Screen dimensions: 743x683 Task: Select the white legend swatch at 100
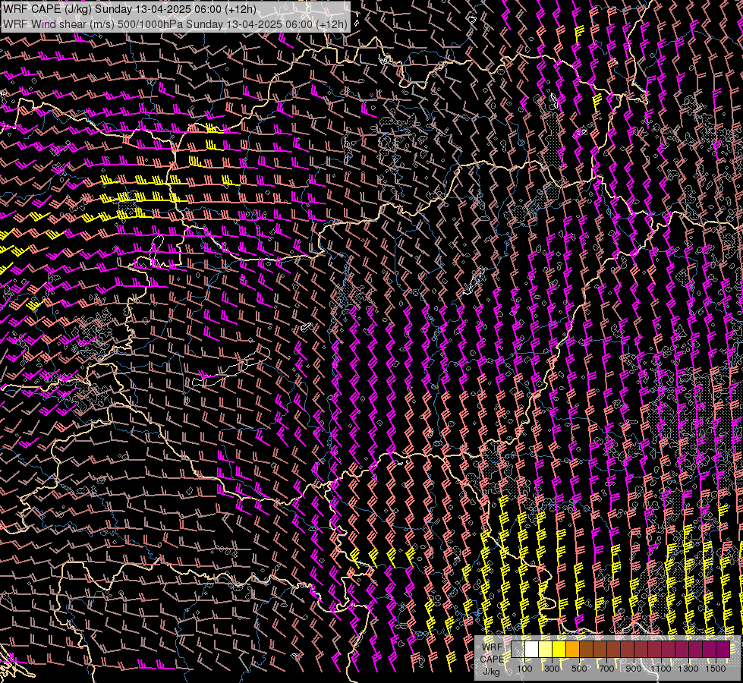point(532,649)
